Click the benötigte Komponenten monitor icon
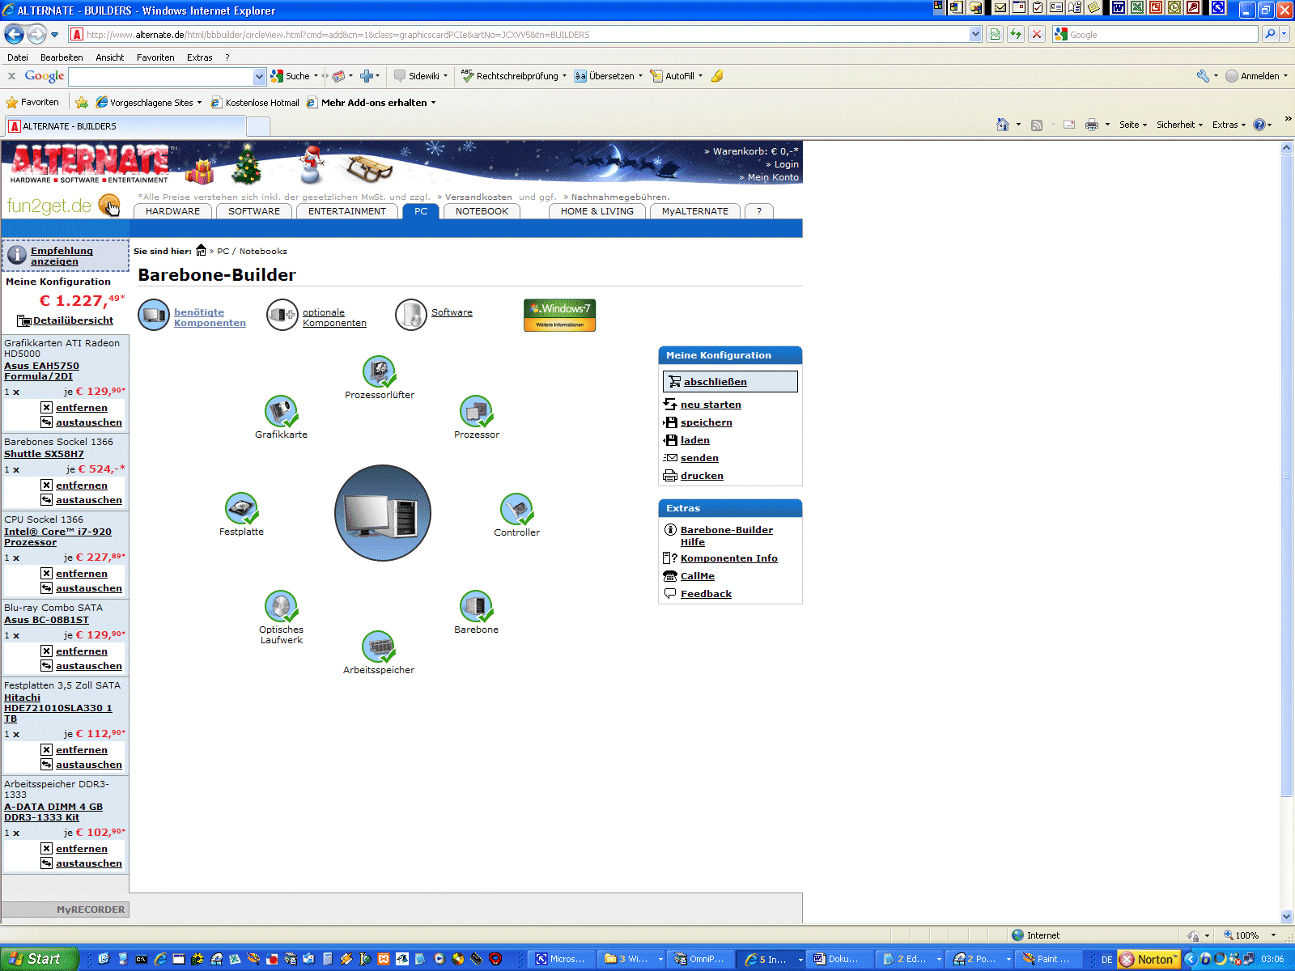1295x971 pixels. coord(154,315)
